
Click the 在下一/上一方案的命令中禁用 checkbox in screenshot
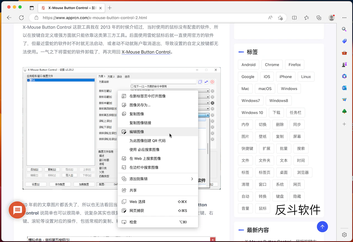(132, 86)
